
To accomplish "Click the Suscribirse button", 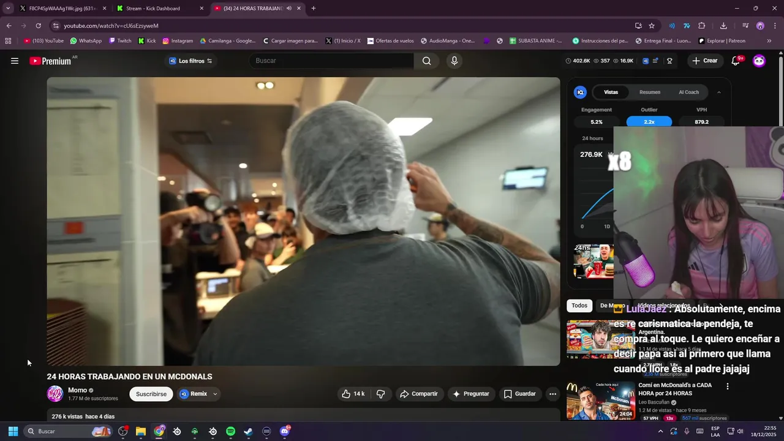I will coord(151,394).
